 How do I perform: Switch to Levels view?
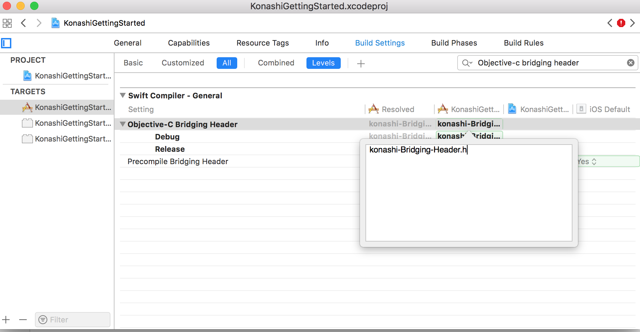click(323, 63)
